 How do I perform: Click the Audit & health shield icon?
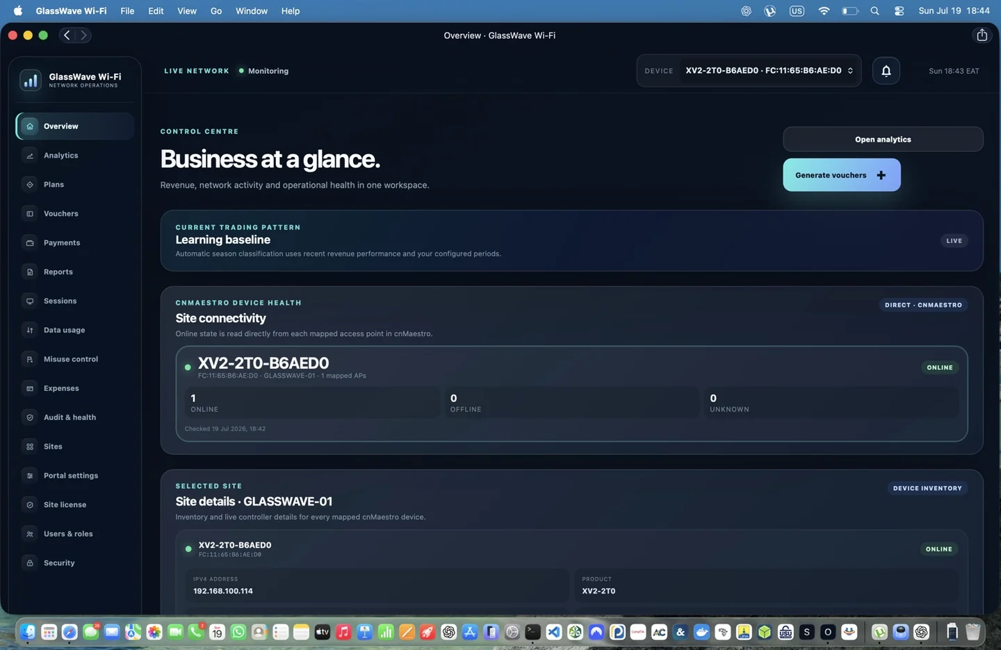click(30, 417)
